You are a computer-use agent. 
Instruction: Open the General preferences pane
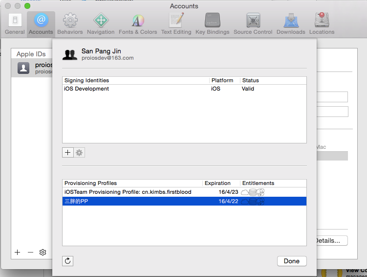tap(15, 24)
